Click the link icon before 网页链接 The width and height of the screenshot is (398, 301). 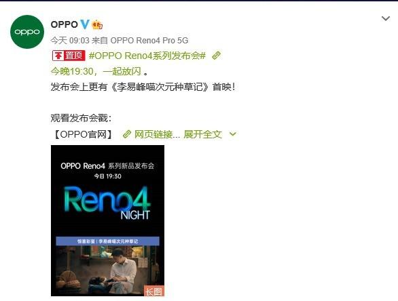[x=126, y=134]
